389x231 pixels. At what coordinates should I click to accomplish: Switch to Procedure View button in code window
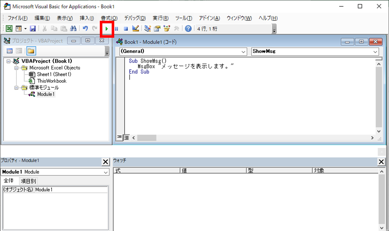[120, 137]
